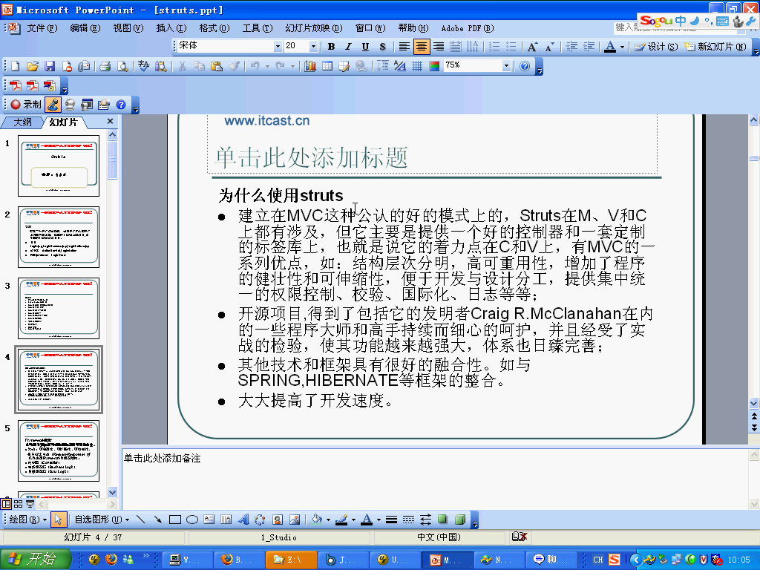Open the 自选图形 AutoShapes menu
Image resolution: width=760 pixels, height=570 pixels.
tap(102, 520)
